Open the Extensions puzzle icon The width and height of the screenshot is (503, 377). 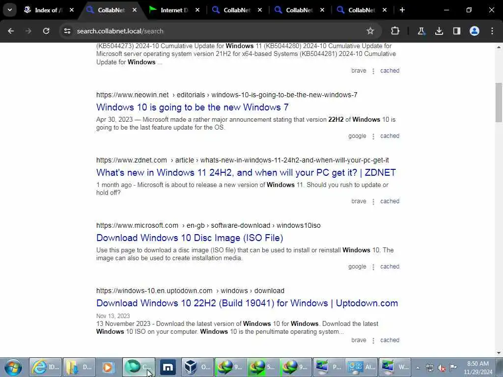click(x=395, y=31)
